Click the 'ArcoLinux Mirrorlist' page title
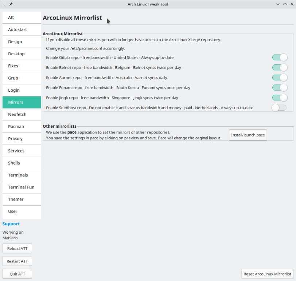296x281 pixels. [72, 18]
